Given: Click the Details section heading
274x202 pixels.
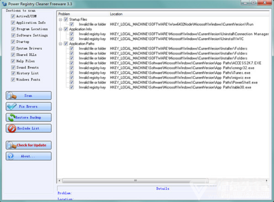Looking at the screenshot, I should (x=163, y=189).
